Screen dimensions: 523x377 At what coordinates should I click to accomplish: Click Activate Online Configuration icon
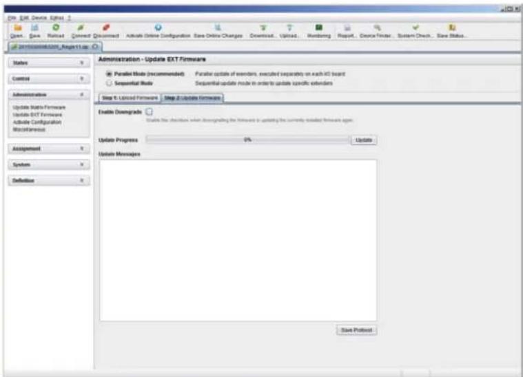click(x=158, y=28)
